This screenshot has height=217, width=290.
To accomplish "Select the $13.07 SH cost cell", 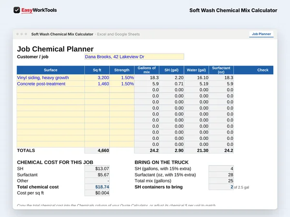I will [97, 169].
